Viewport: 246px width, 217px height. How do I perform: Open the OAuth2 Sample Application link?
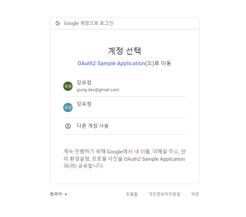coord(111,63)
